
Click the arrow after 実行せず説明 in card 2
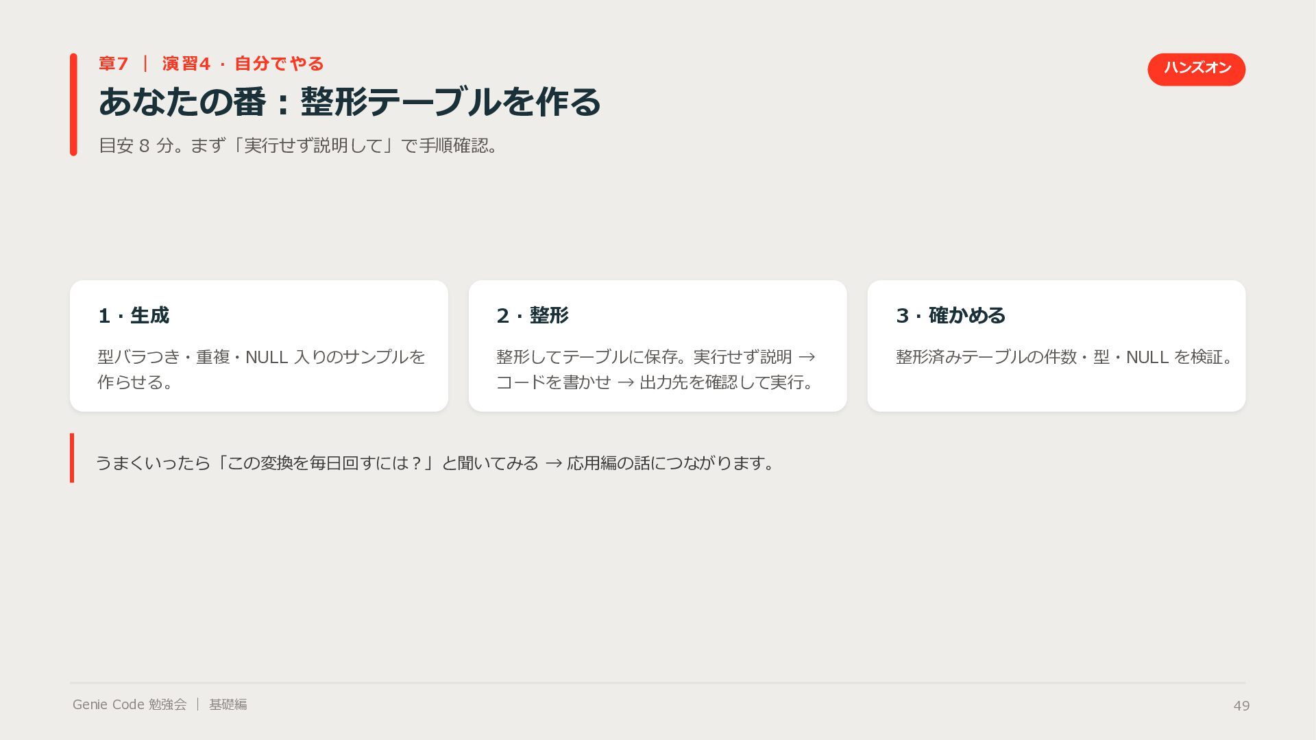807,357
